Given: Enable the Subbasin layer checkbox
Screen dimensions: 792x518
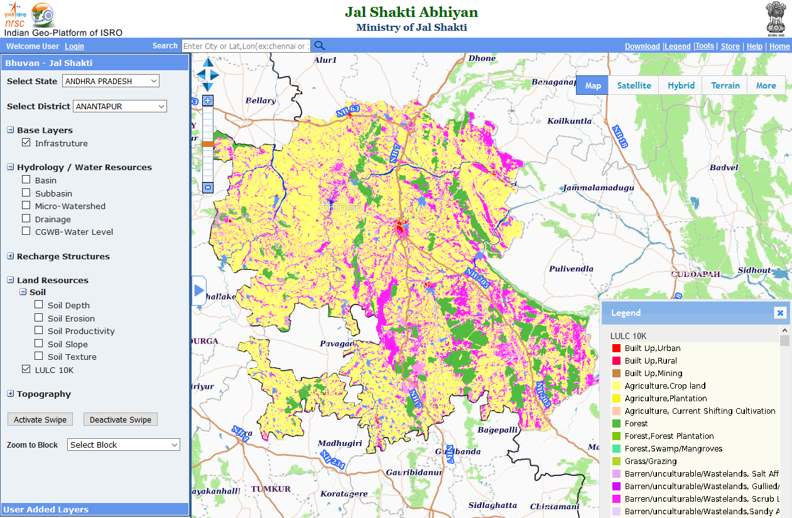Looking at the screenshot, I should point(26,193).
